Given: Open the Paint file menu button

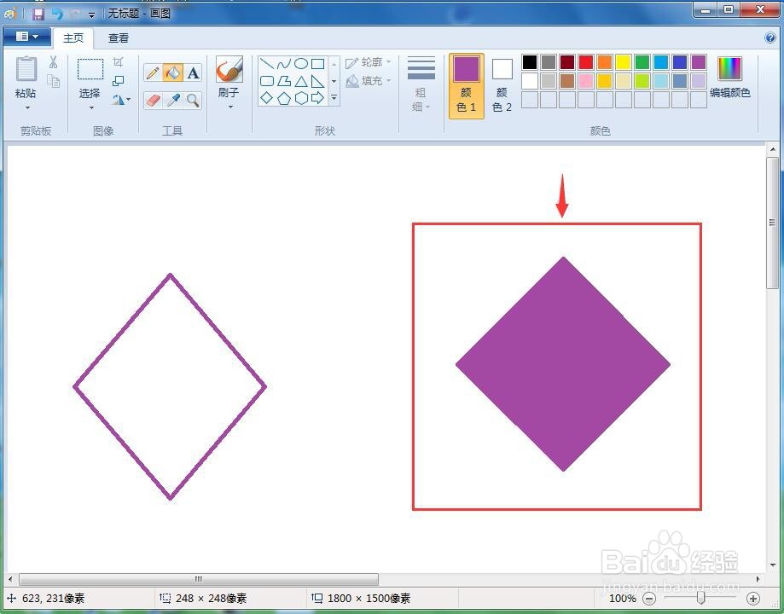Looking at the screenshot, I should pyautogui.click(x=27, y=37).
